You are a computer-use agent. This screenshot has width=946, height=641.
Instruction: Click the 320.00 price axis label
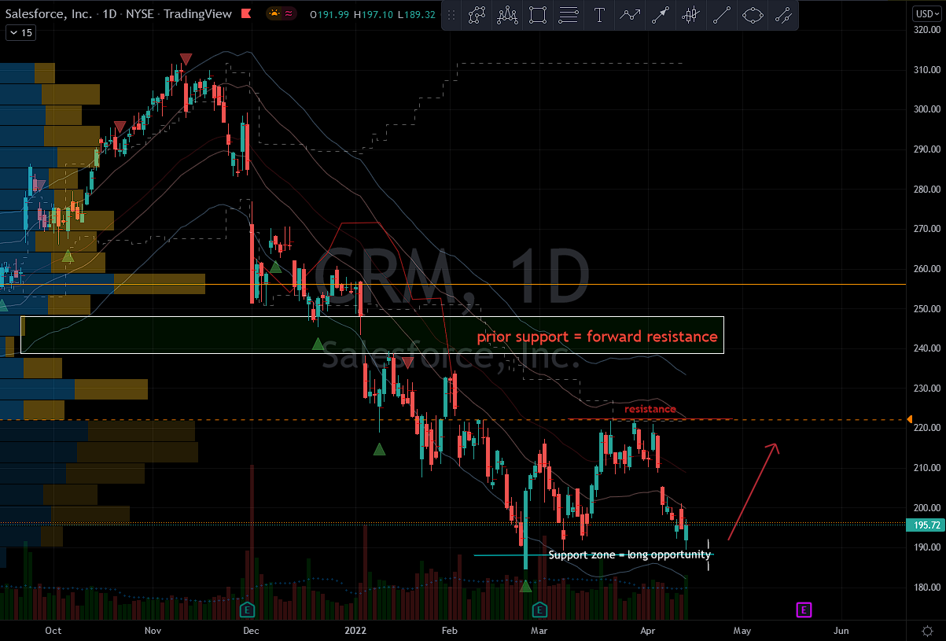(x=927, y=30)
